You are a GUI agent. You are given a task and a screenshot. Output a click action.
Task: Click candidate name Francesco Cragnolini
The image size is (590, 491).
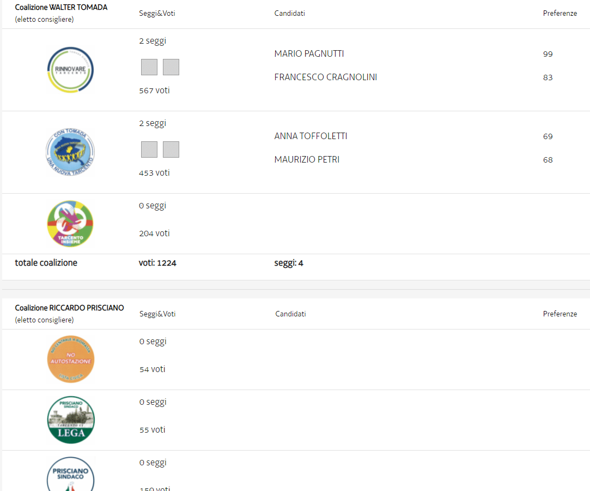[325, 77]
